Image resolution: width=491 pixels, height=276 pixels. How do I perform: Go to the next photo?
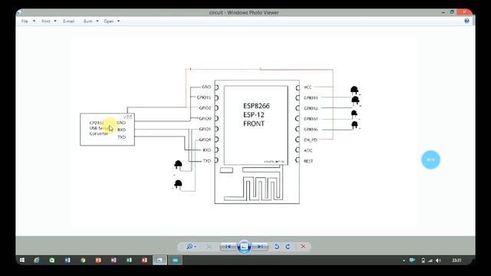click(x=260, y=247)
